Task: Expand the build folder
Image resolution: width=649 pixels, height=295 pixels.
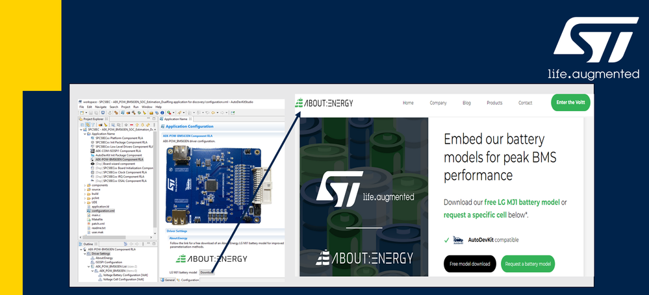Action: (x=85, y=194)
